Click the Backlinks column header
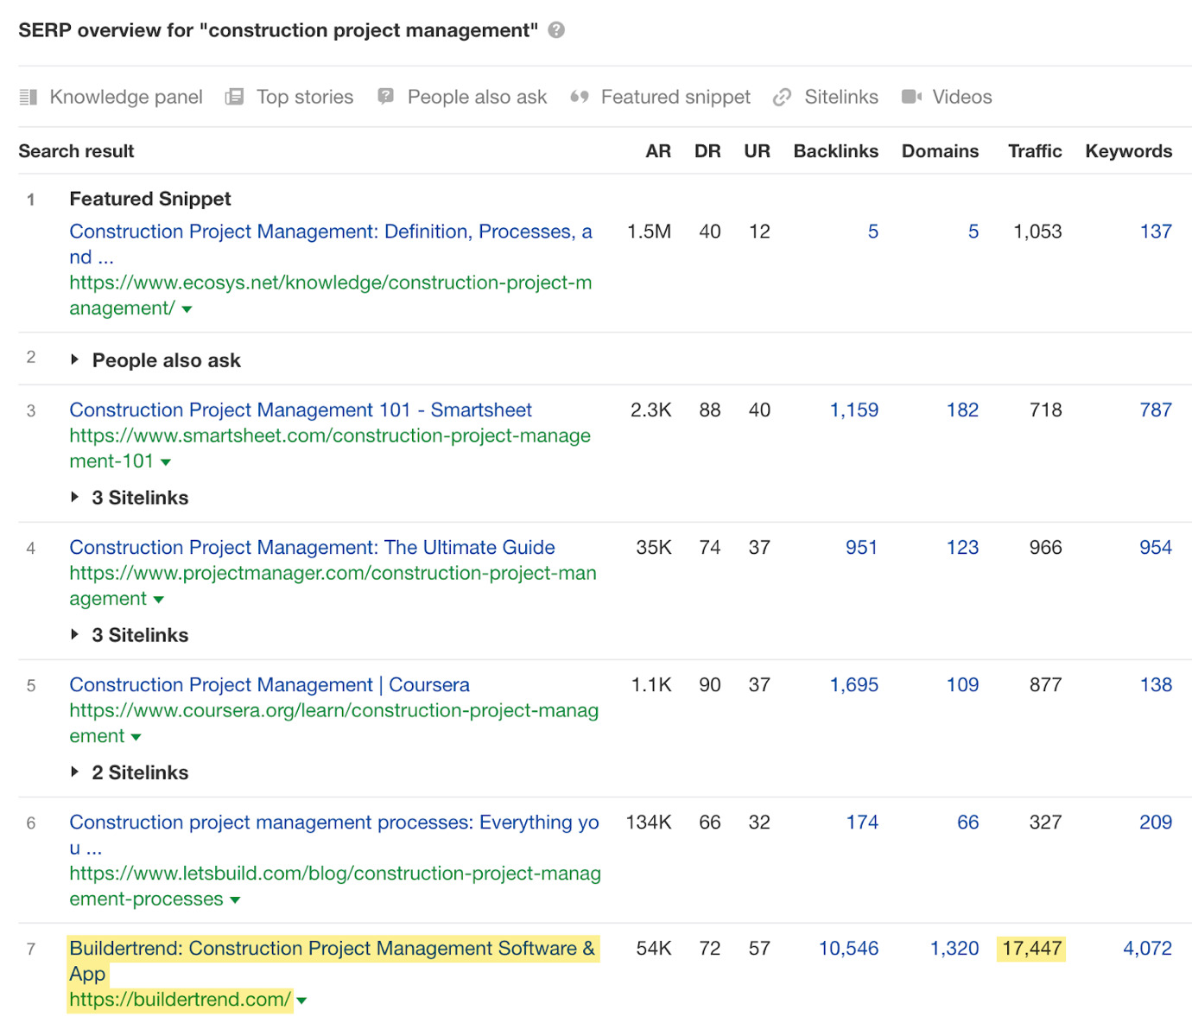The image size is (1192, 1023). tap(835, 151)
